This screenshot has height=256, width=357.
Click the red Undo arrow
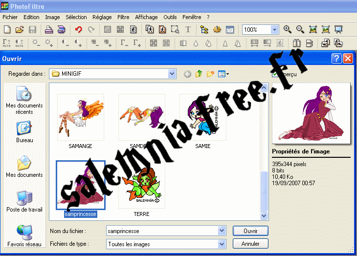tap(78, 30)
